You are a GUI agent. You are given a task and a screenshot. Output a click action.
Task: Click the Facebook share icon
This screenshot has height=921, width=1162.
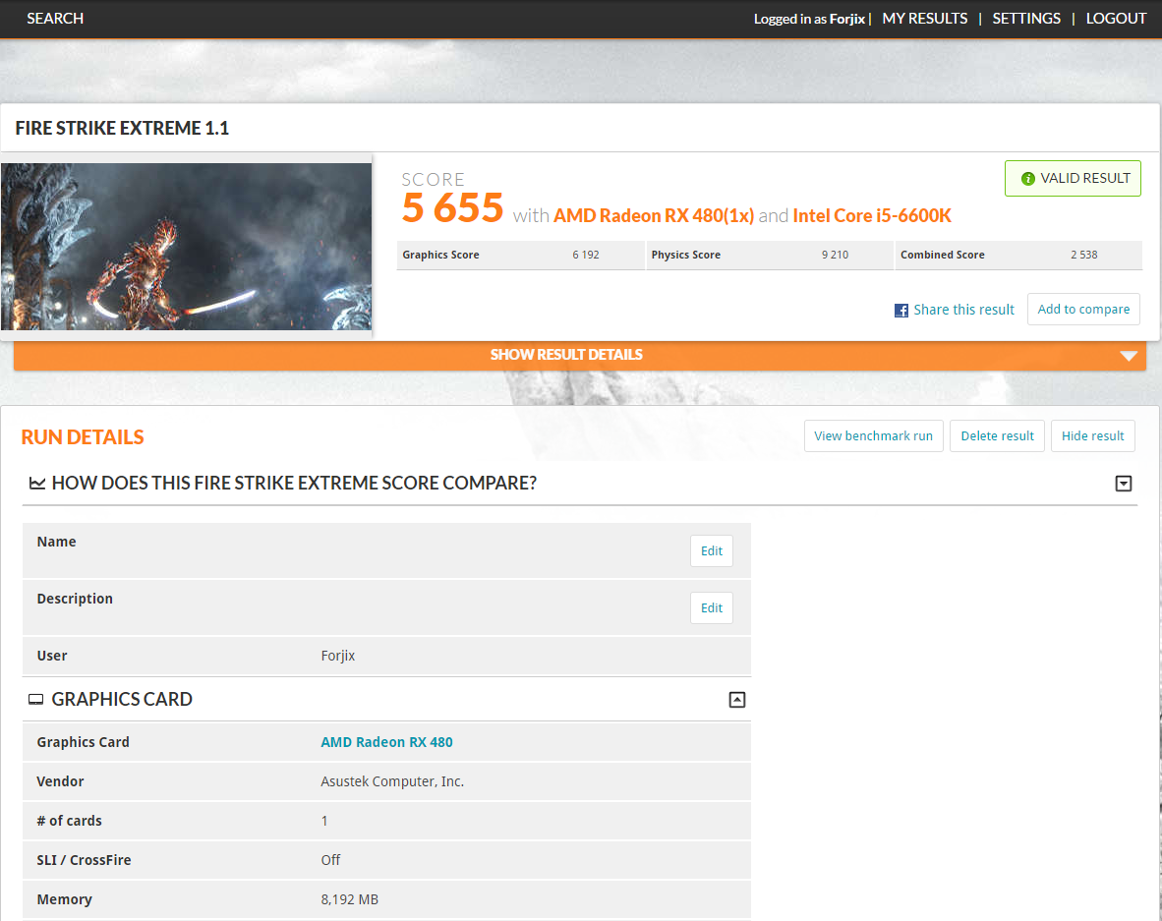tap(901, 311)
